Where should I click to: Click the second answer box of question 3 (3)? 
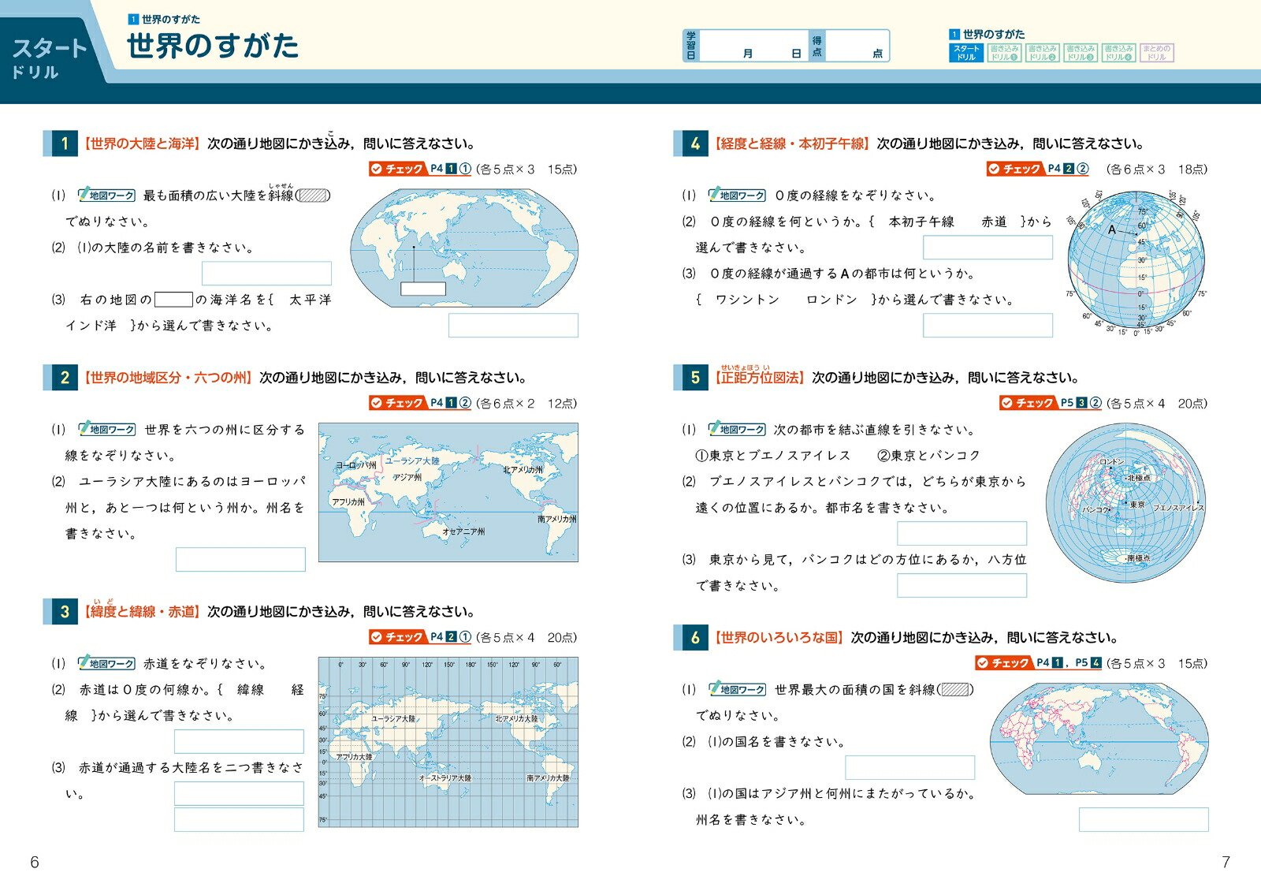239,819
